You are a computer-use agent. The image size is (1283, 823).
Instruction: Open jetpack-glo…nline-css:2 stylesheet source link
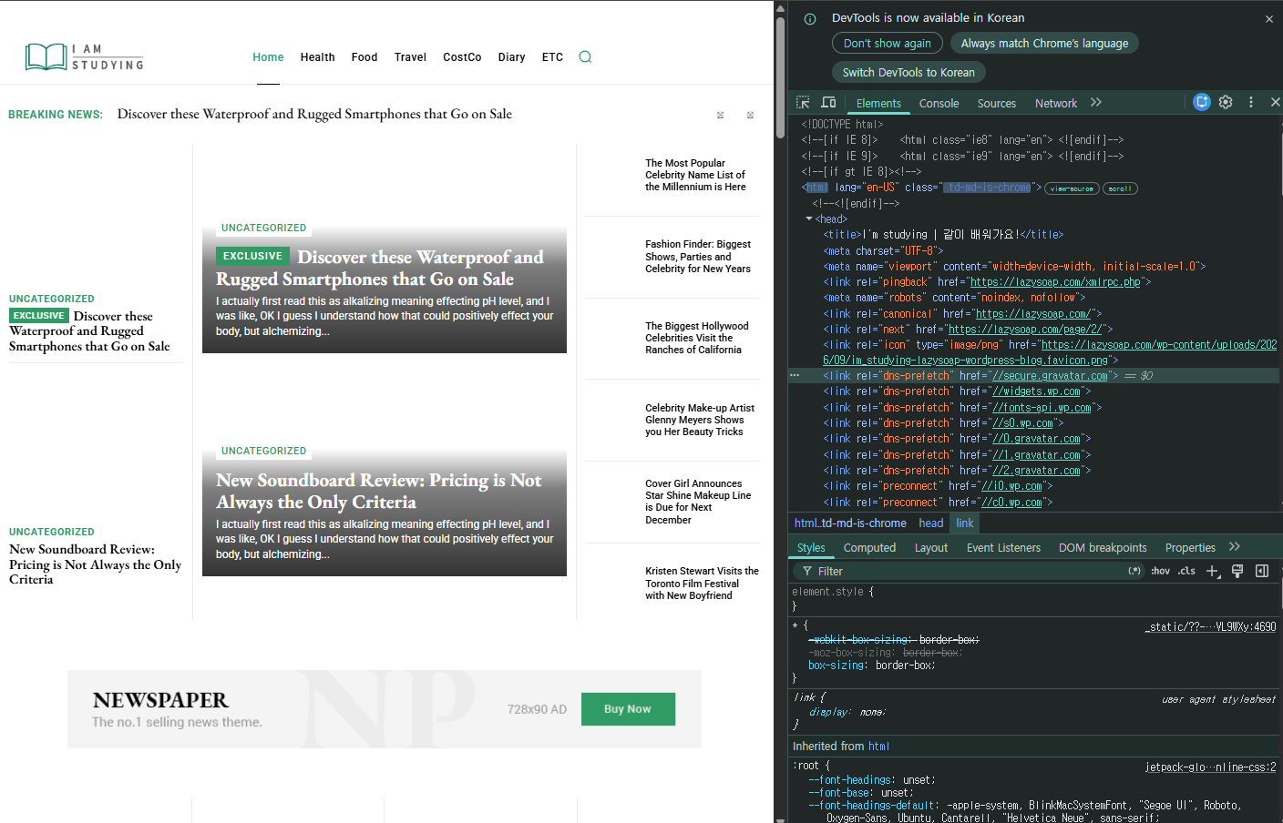coord(1210,767)
